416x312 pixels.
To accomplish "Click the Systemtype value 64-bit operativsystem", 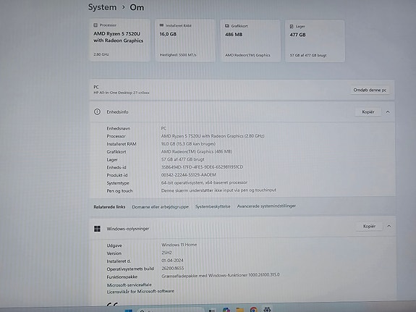I will (x=204, y=182).
